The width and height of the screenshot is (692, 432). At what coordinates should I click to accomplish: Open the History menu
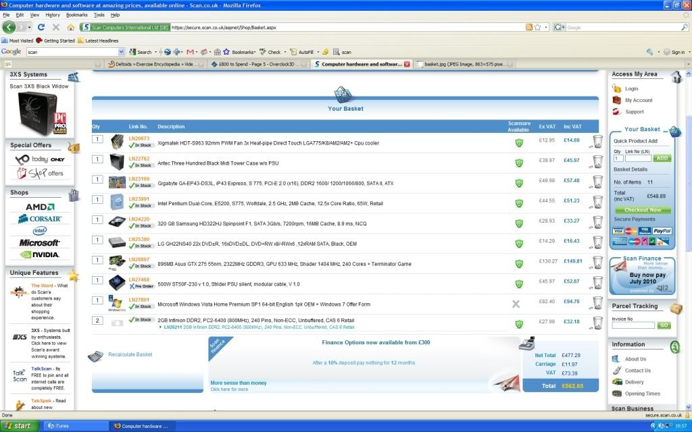[x=53, y=15]
